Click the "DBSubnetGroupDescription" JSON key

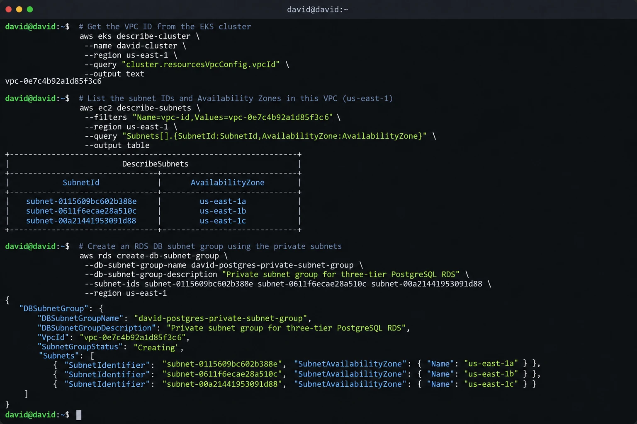[x=97, y=328]
